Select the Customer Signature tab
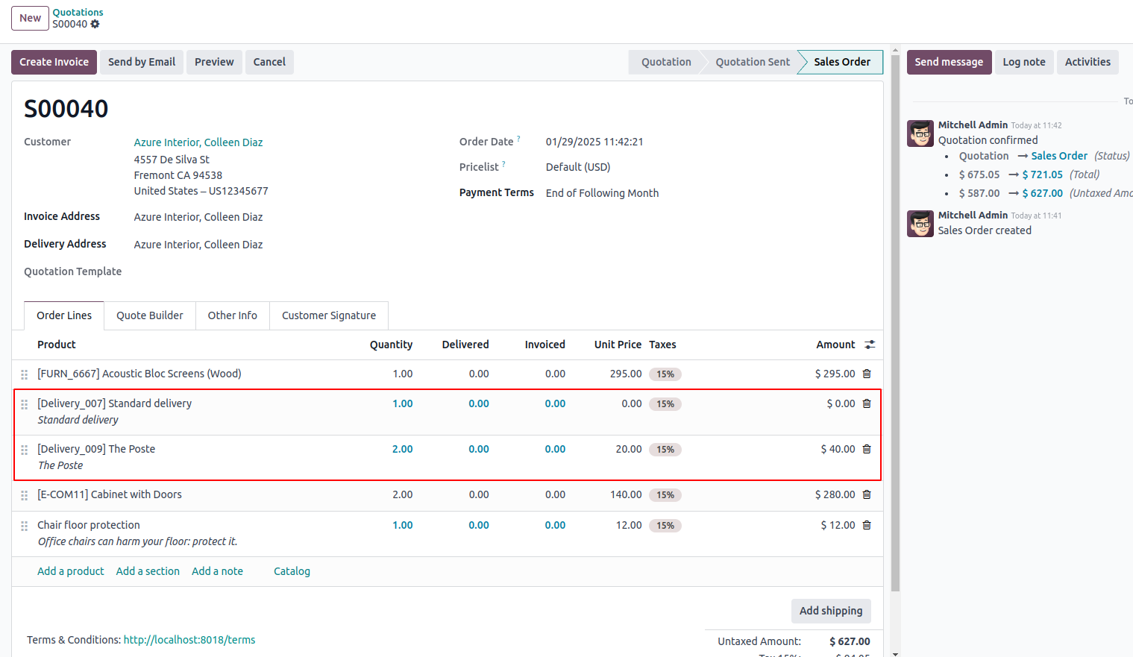The image size is (1133, 657). tap(328, 315)
